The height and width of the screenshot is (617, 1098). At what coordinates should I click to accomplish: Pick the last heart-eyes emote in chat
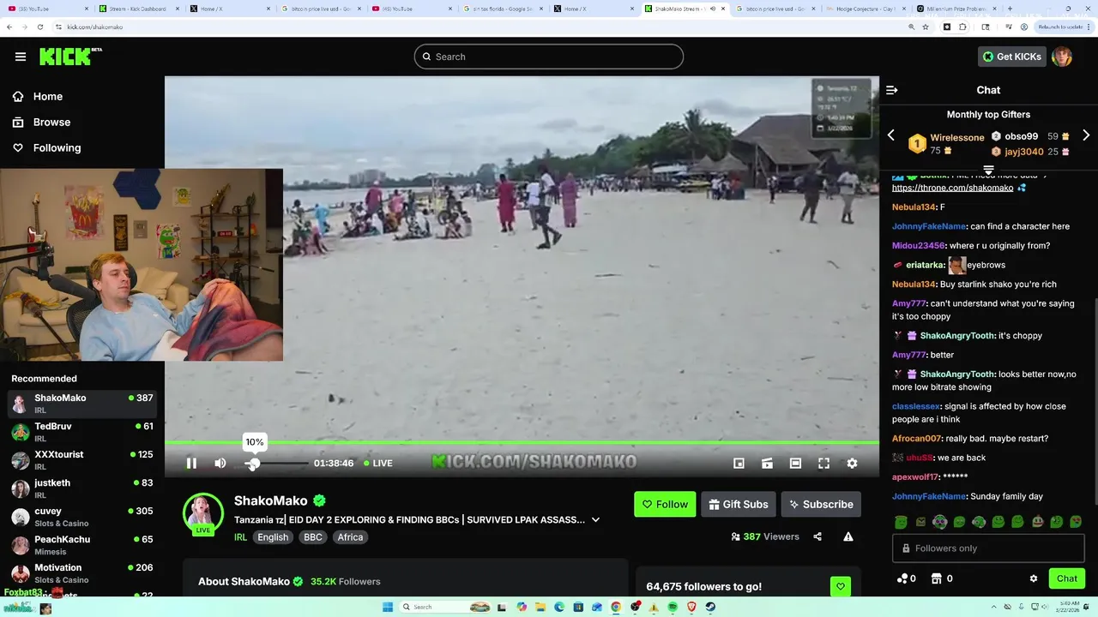1076,522
